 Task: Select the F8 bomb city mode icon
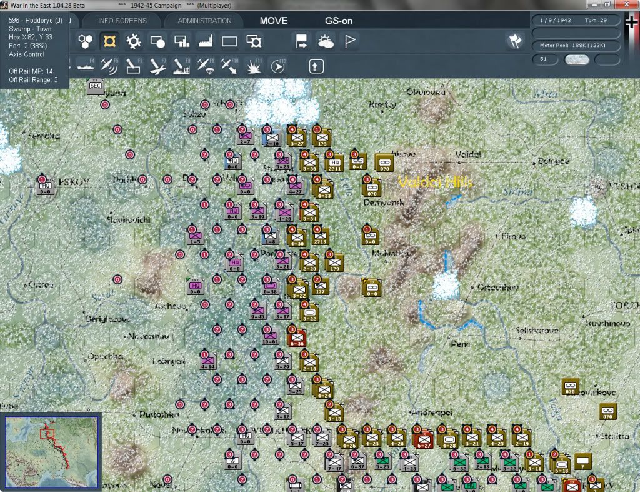click(182, 66)
